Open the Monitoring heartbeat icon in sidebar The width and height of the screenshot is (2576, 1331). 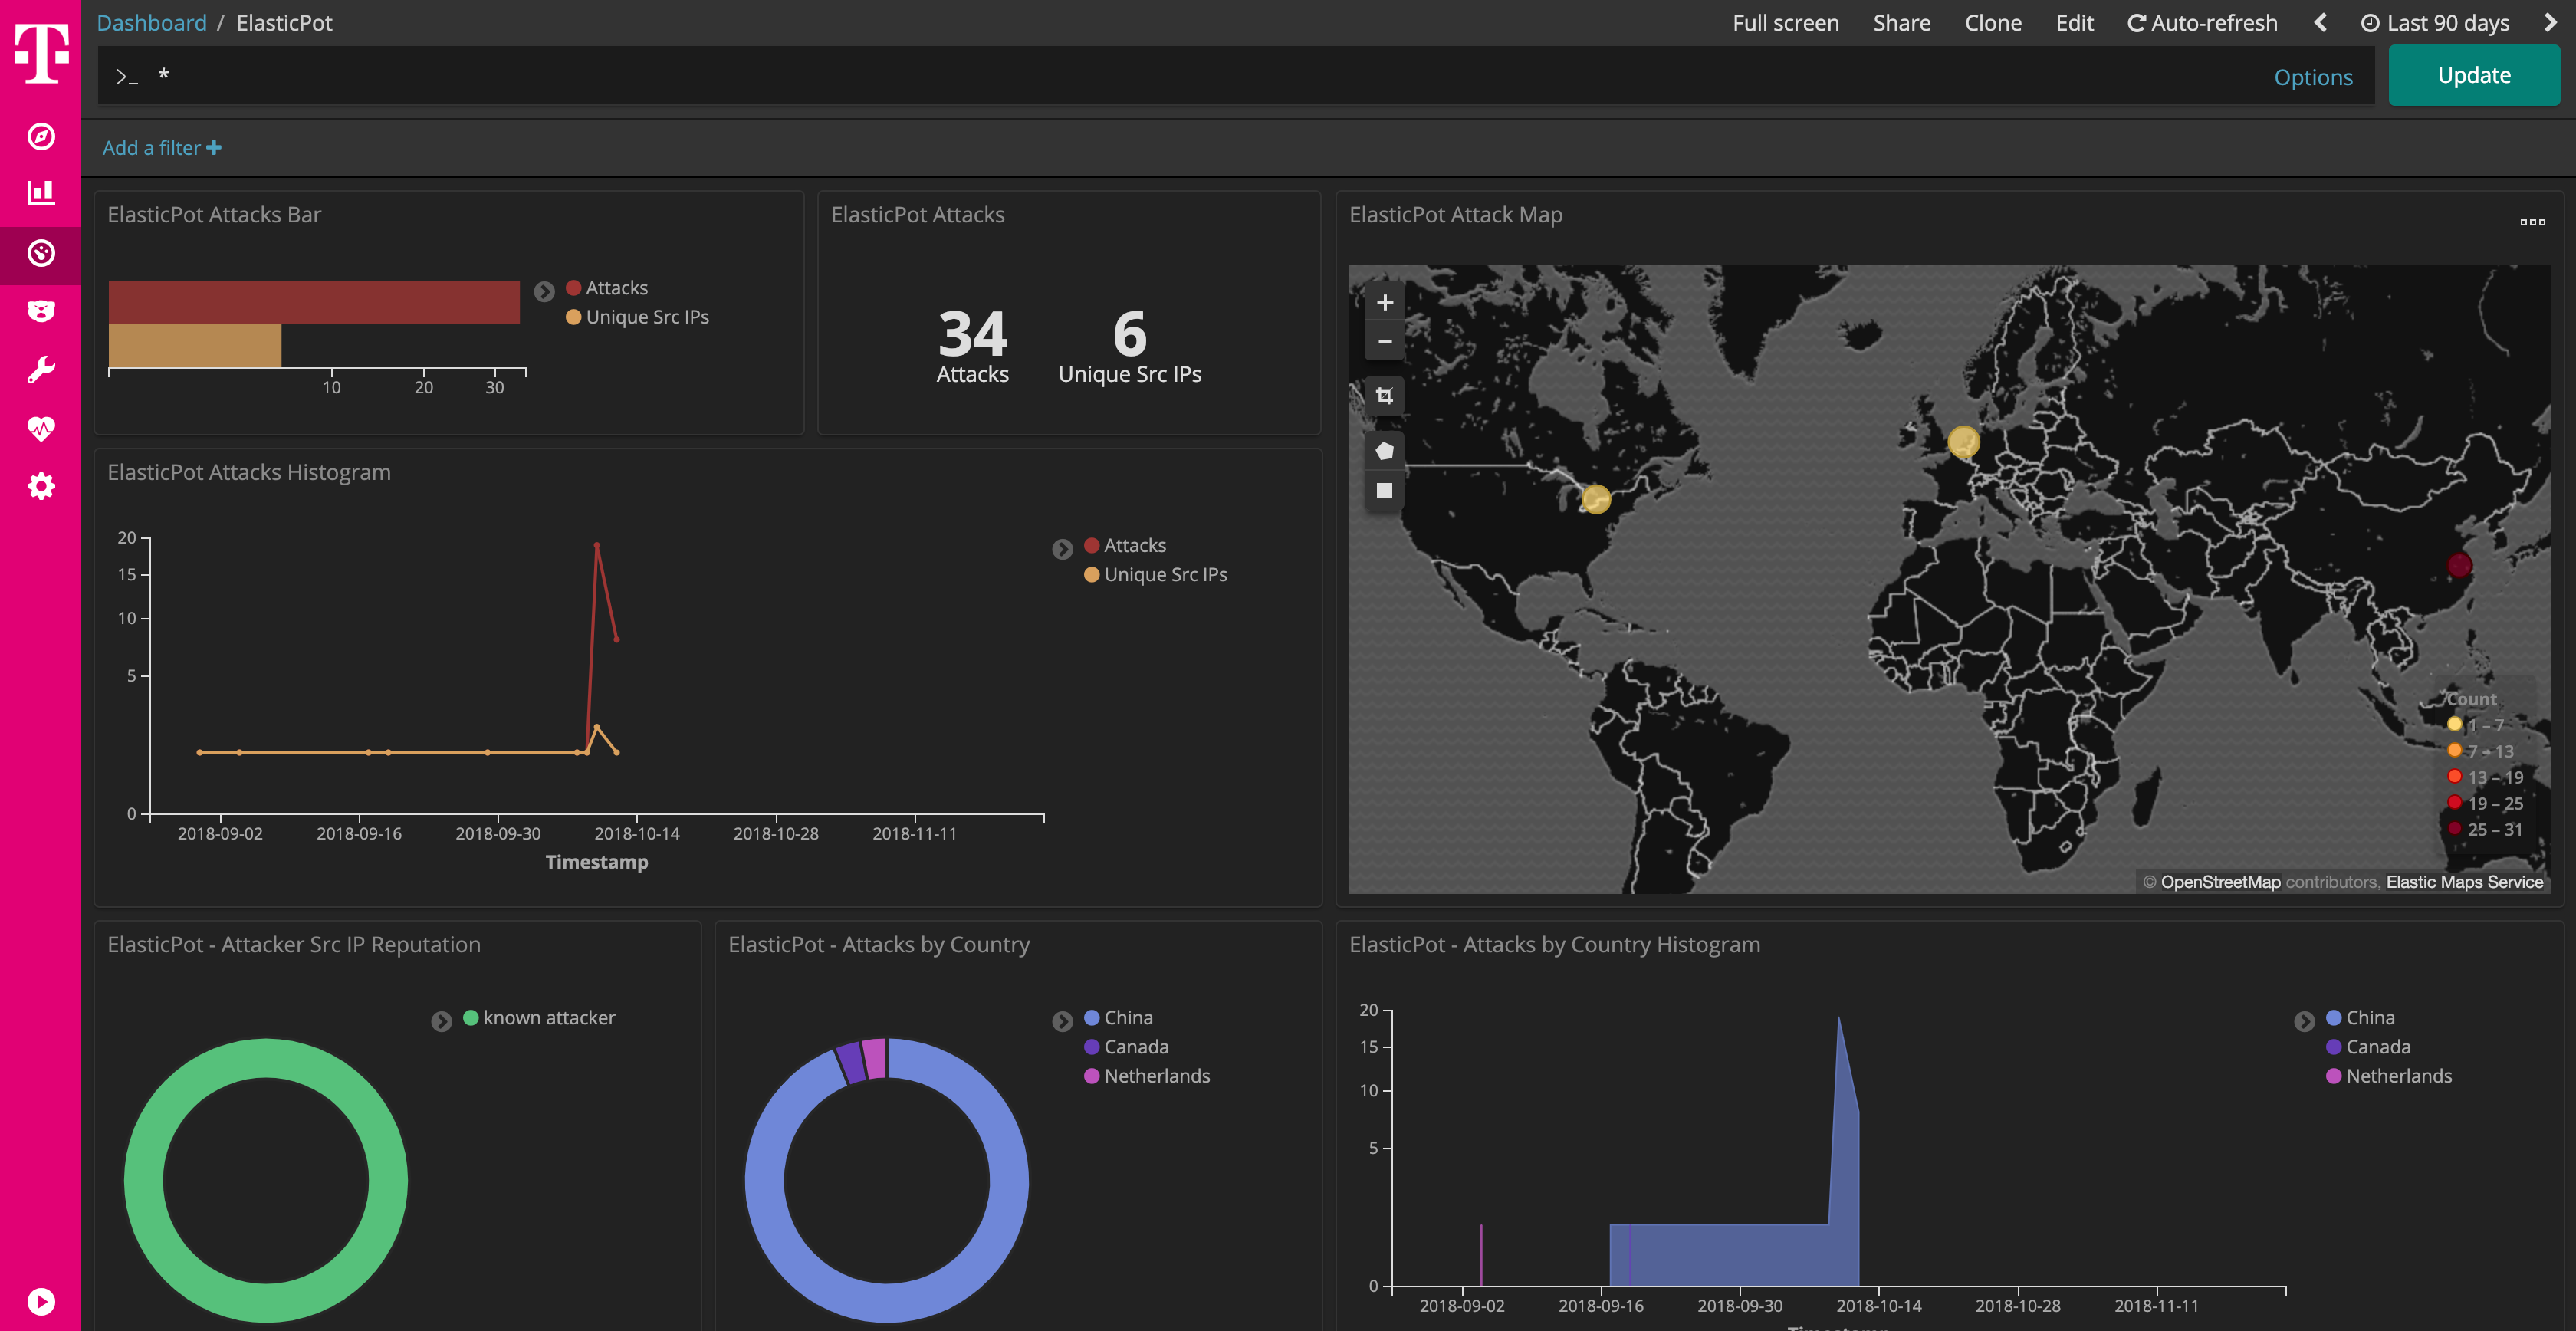(40, 427)
